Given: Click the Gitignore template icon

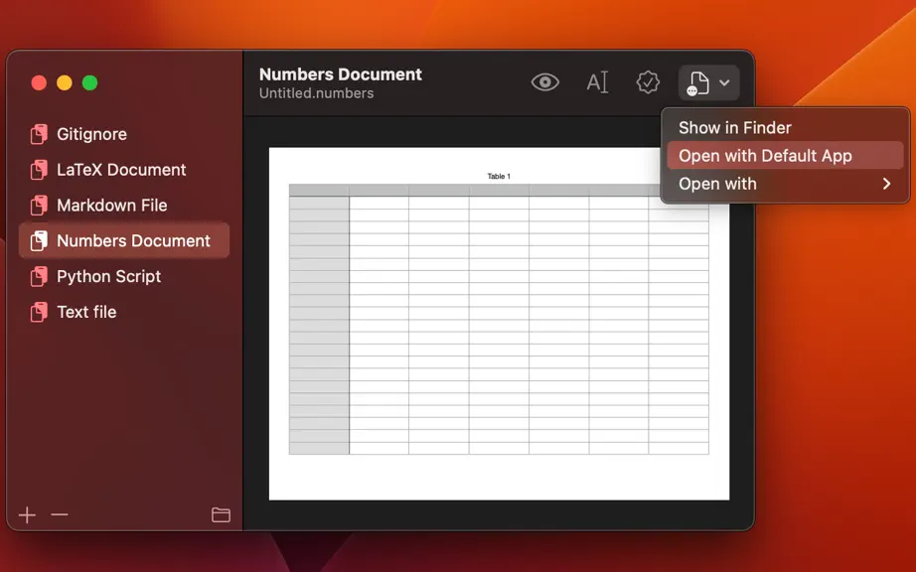Looking at the screenshot, I should tap(39, 134).
